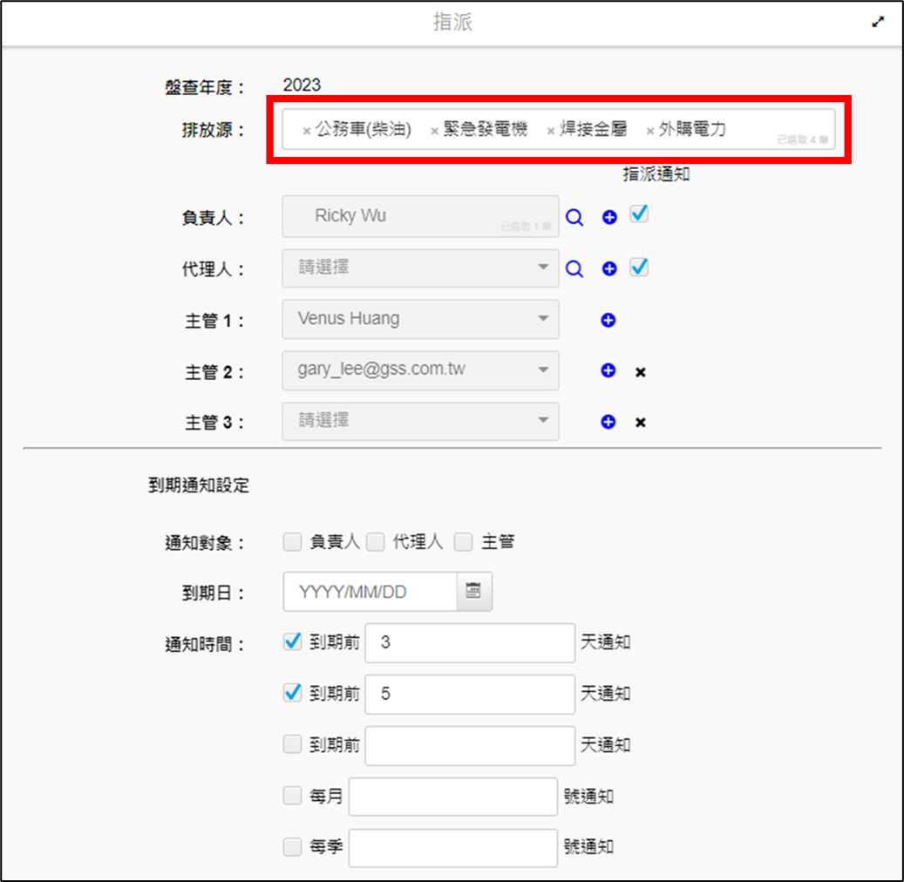904x882 pixels.
Task: Remove the 外購電力 tag from 排放源
Action: click(x=649, y=132)
